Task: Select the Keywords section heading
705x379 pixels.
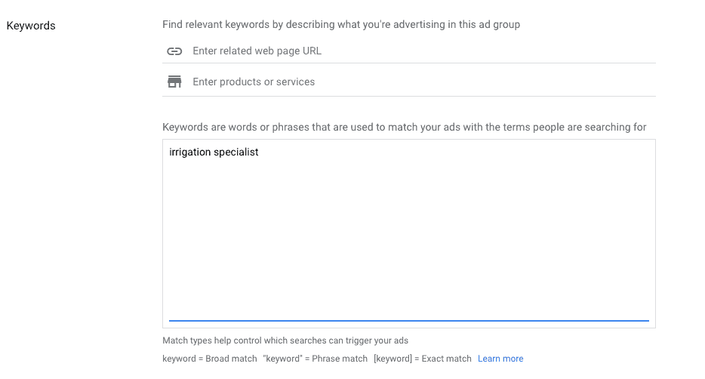Action: (x=31, y=26)
